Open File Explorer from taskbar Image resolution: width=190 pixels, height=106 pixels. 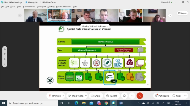(x=84, y=103)
